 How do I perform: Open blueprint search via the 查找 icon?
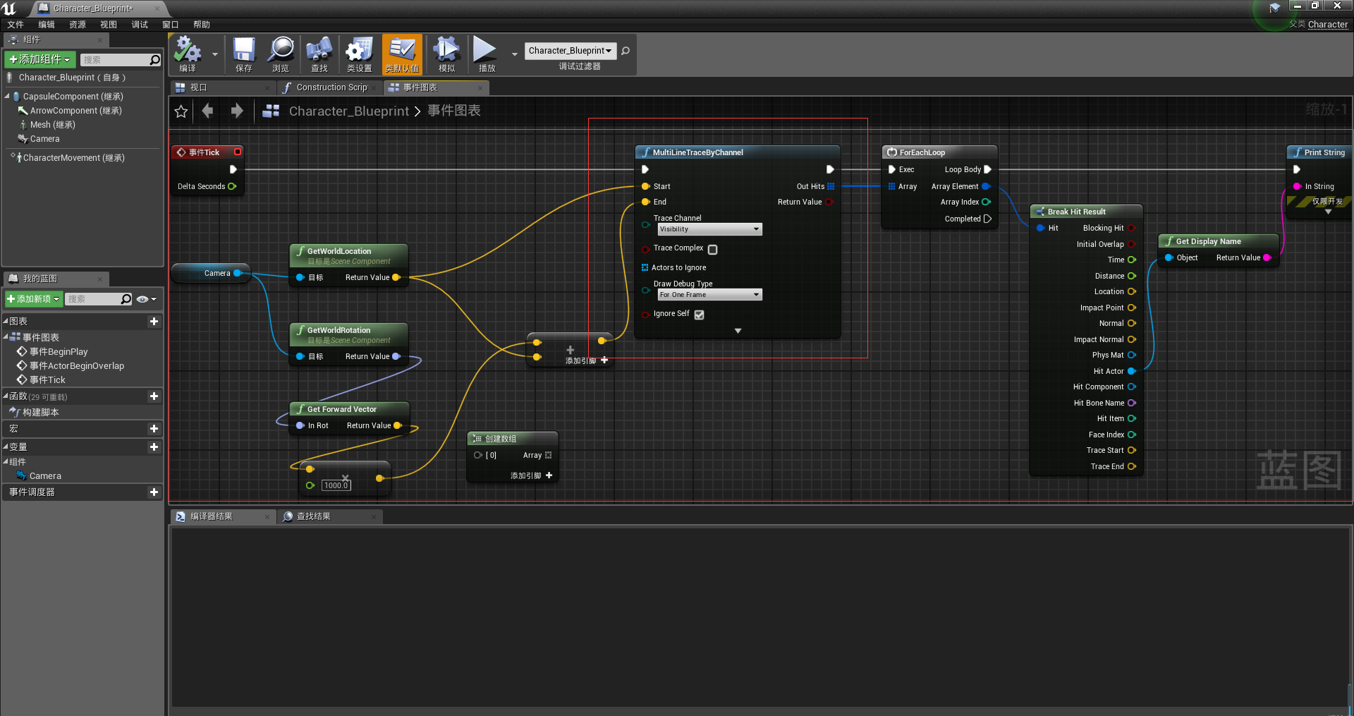click(319, 54)
